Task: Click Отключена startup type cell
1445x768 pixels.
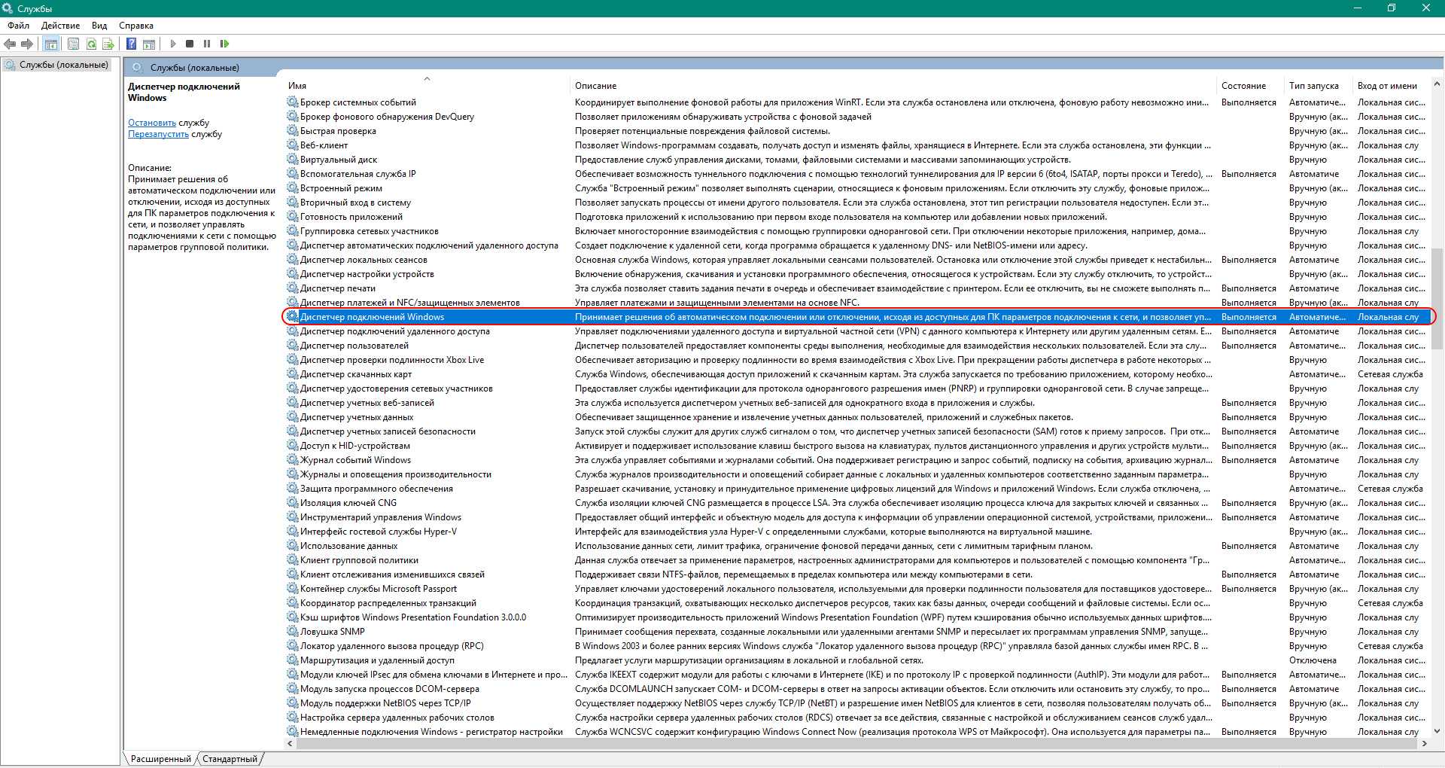Action: [1313, 660]
